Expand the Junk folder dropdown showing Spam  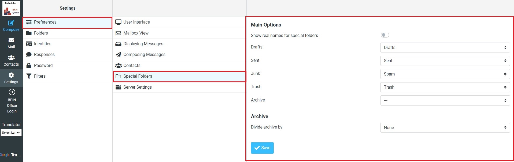(445, 74)
